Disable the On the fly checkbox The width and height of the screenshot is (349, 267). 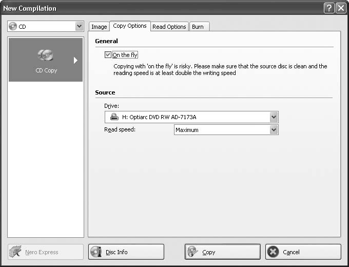coord(108,55)
